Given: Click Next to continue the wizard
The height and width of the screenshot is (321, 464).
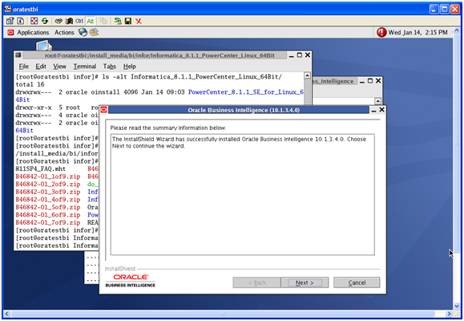Looking at the screenshot, I should click(x=305, y=282).
